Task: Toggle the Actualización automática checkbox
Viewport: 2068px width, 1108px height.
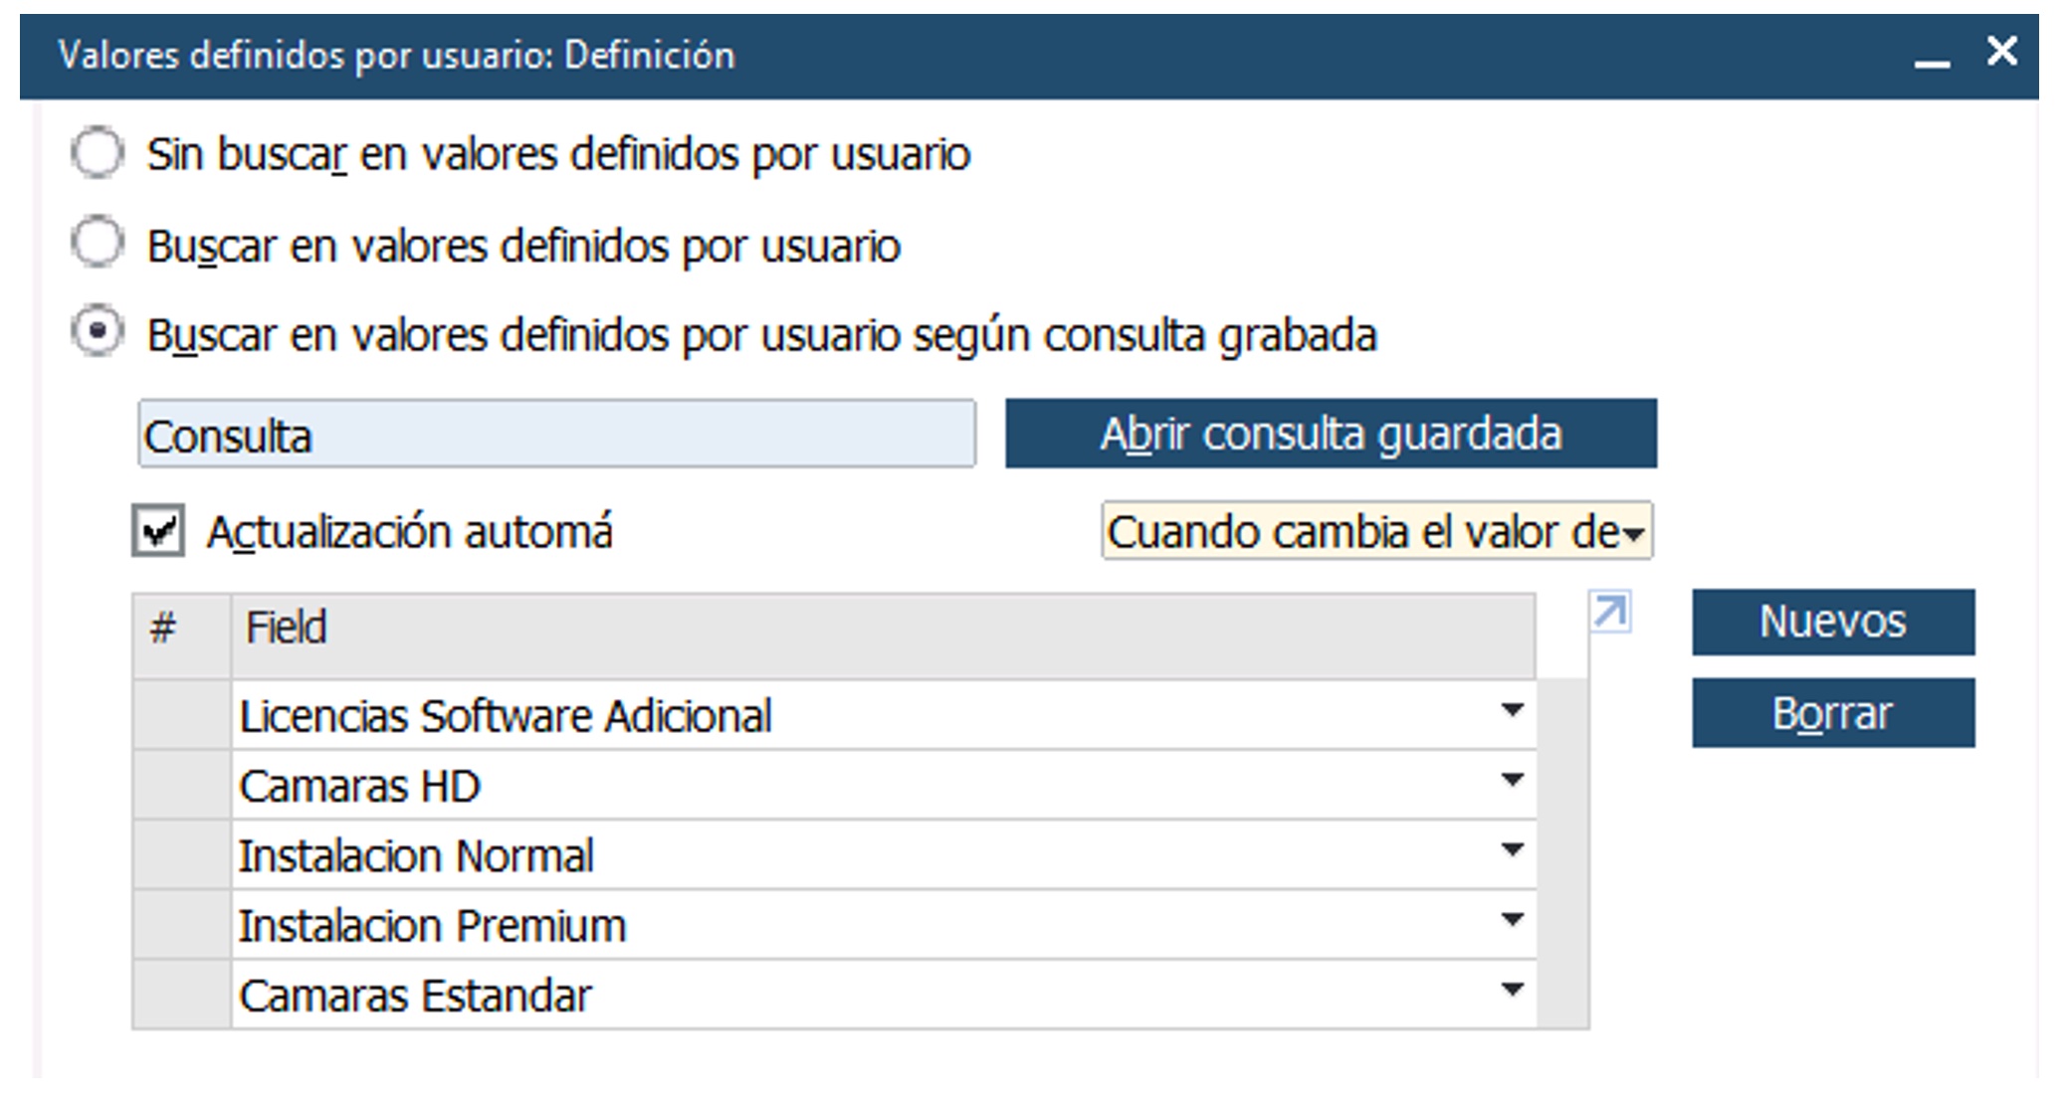Action: tap(159, 531)
